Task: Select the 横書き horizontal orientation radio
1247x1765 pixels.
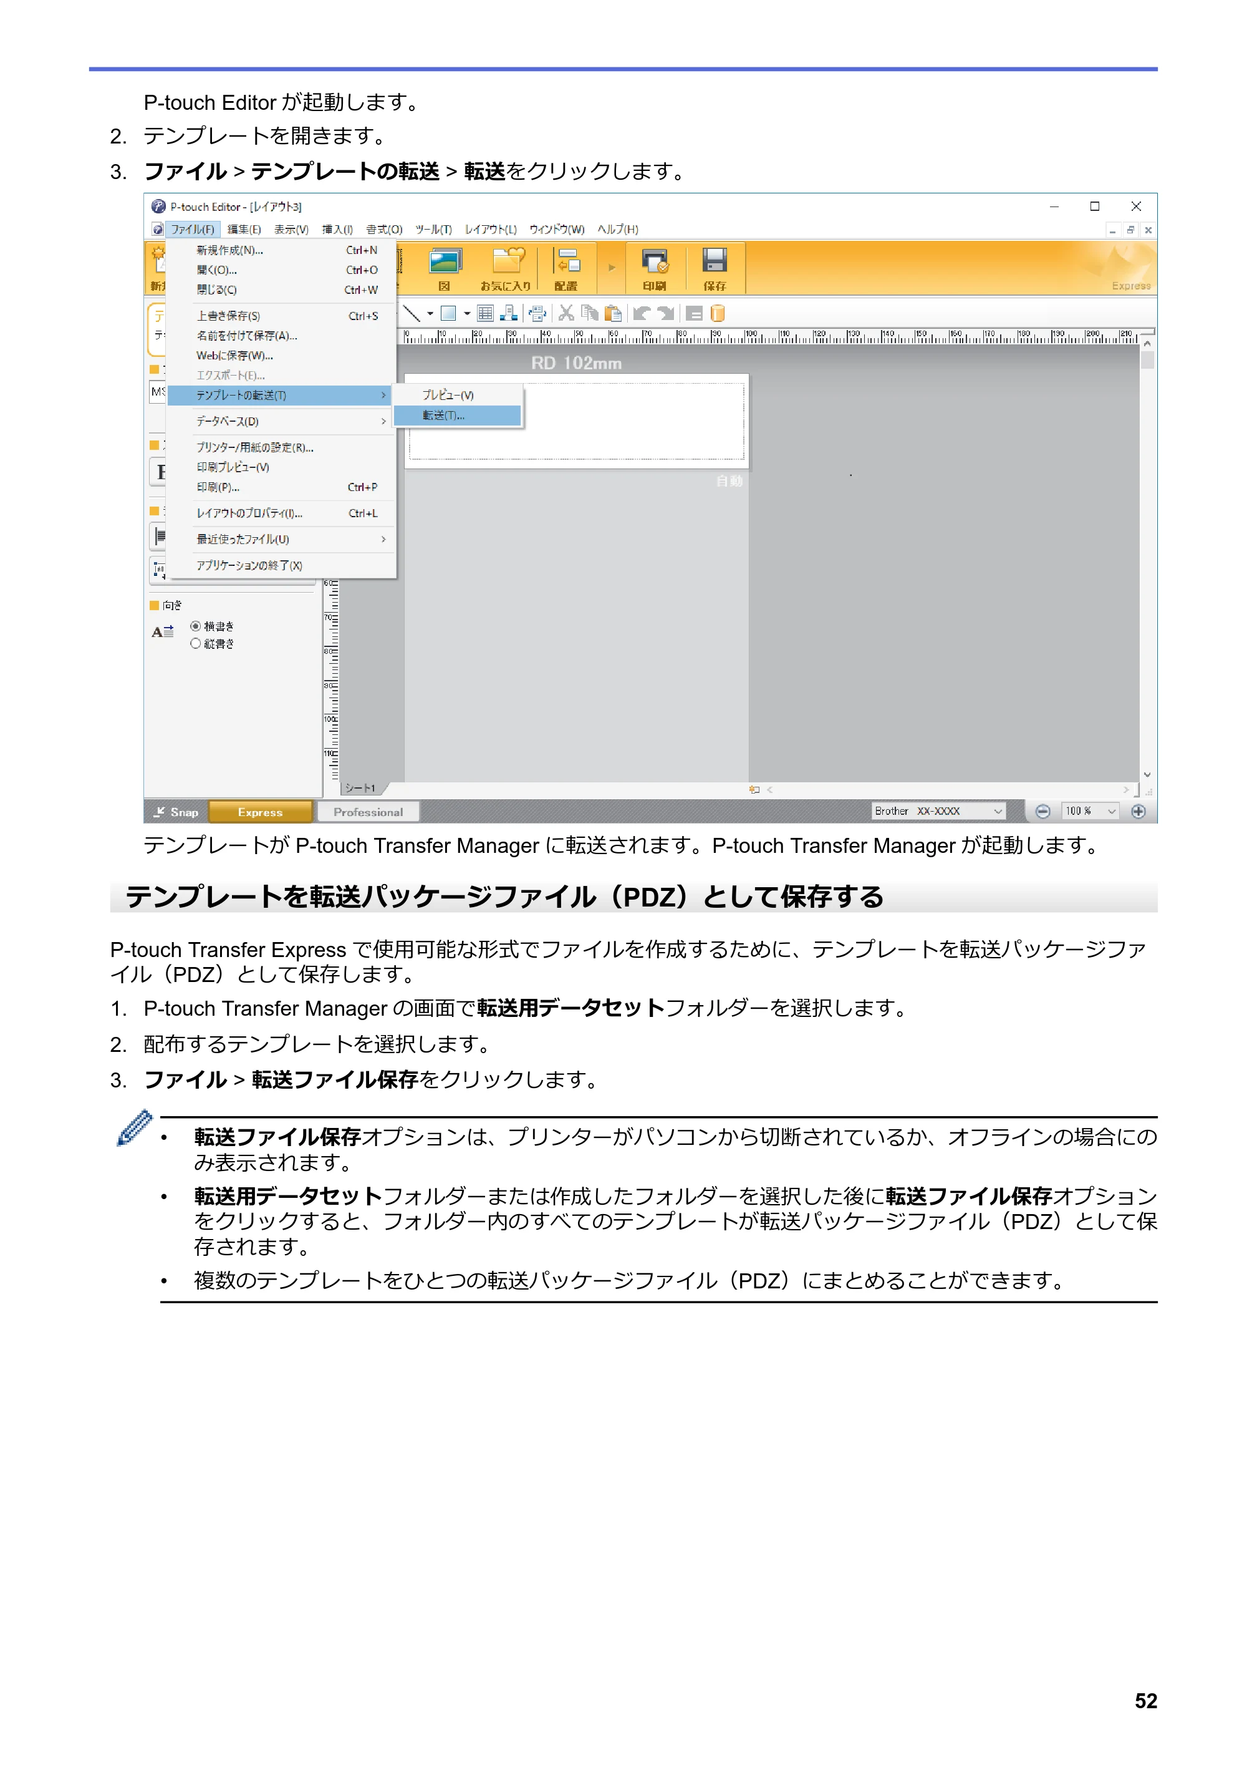Action: click(x=196, y=626)
